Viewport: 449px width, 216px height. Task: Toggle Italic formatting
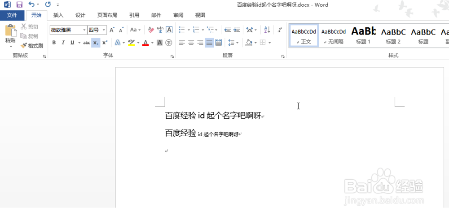point(63,43)
